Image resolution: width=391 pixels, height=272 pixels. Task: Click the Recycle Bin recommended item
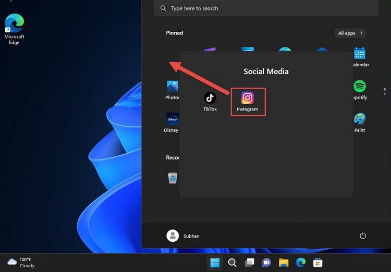173,178
